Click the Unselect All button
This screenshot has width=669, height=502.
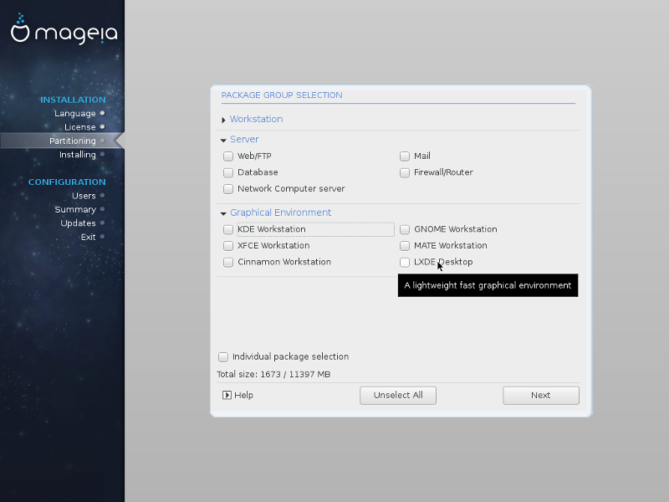tap(398, 395)
